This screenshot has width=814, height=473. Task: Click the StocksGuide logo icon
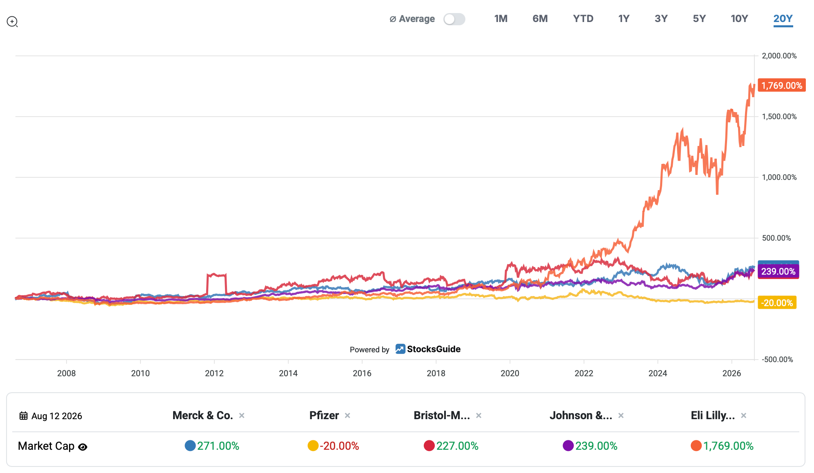400,349
